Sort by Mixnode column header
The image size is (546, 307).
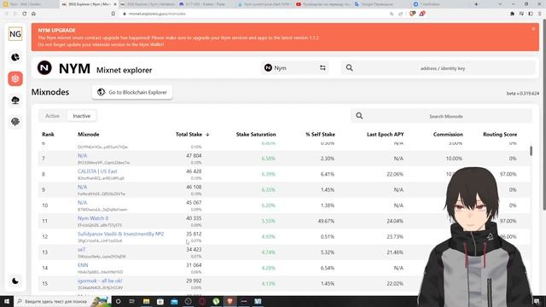click(x=89, y=135)
